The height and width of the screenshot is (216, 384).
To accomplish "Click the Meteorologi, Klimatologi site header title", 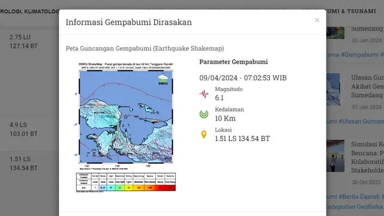I will click(x=29, y=11).
